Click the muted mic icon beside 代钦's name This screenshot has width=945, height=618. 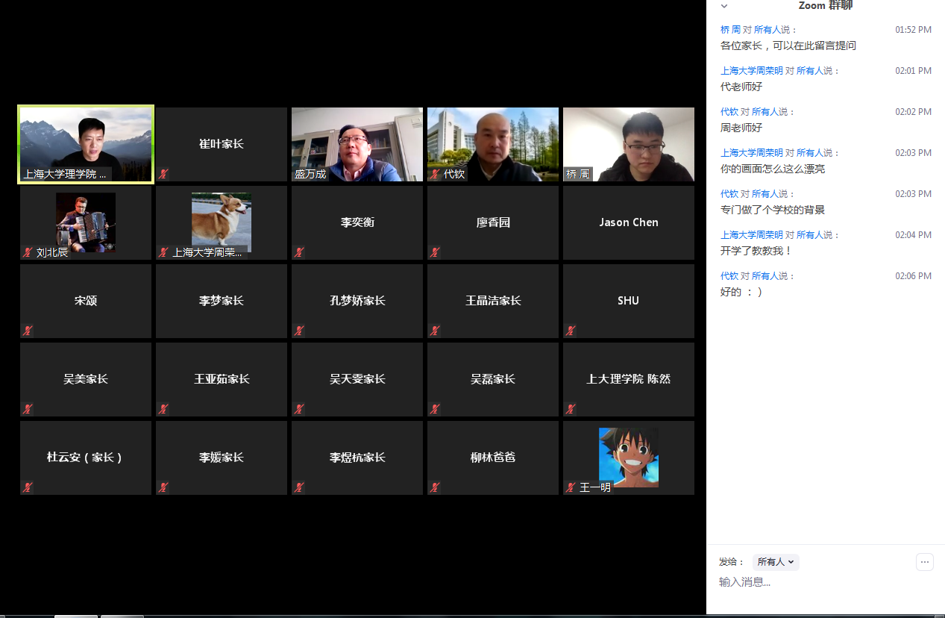[x=435, y=174]
